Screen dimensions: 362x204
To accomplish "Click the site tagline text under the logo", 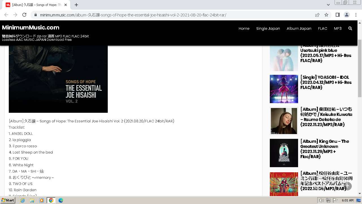I will coord(45,38).
